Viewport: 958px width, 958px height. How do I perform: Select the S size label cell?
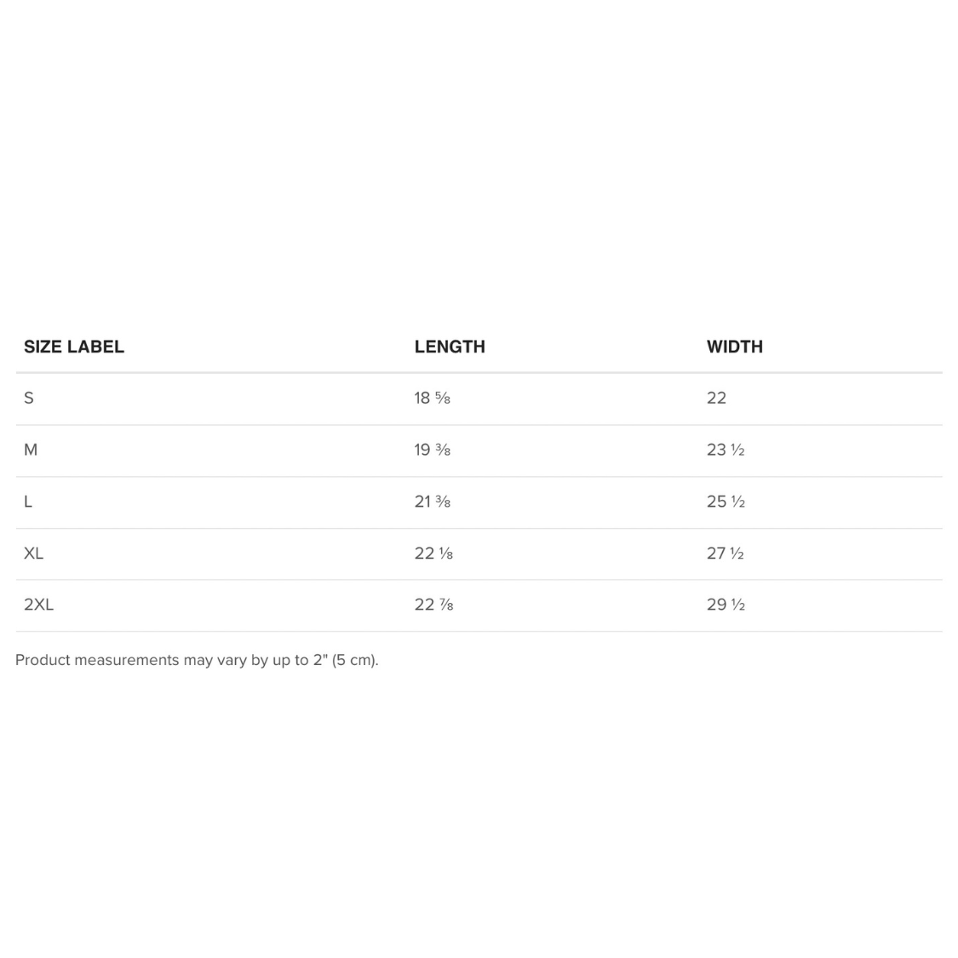click(x=29, y=398)
